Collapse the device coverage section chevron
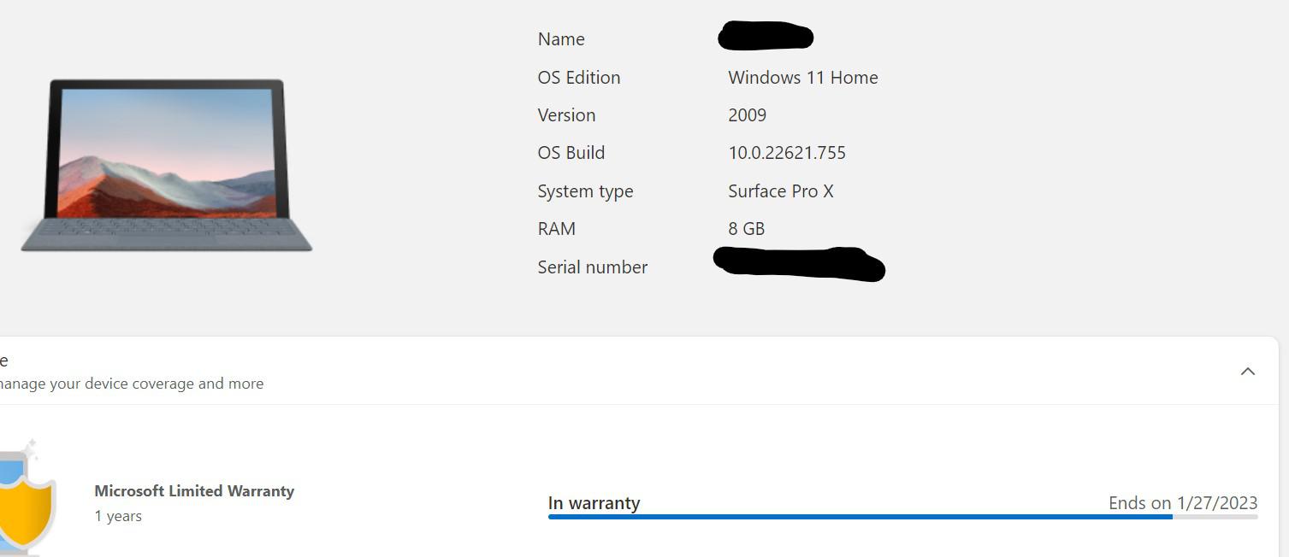1289x557 pixels. coord(1248,371)
